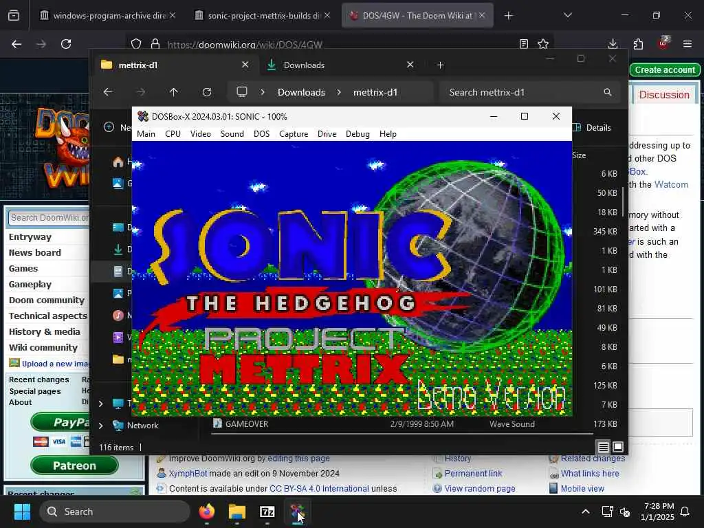Click the Search DoomWiki input box
This screenshot has height=528, width=704.
click(49, 218)
